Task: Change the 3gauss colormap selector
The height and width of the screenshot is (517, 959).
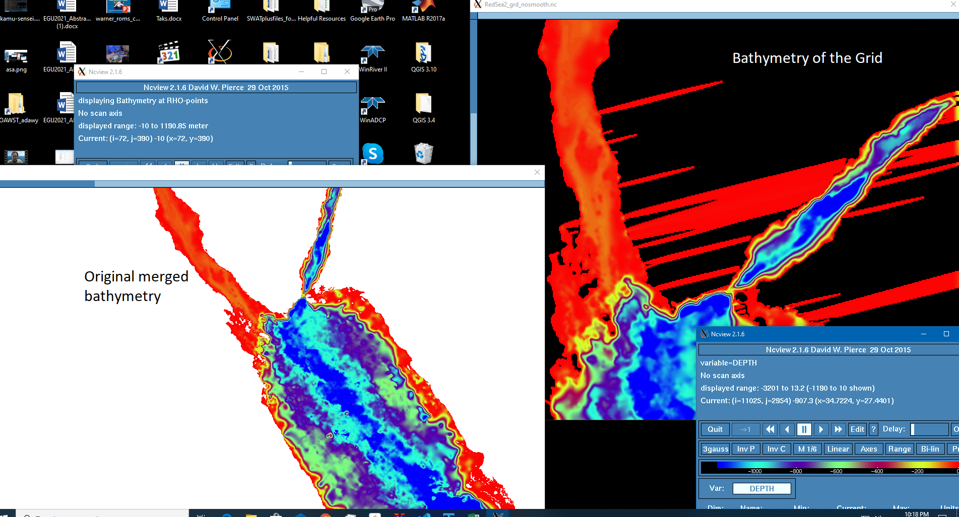Action: [715, 449]
